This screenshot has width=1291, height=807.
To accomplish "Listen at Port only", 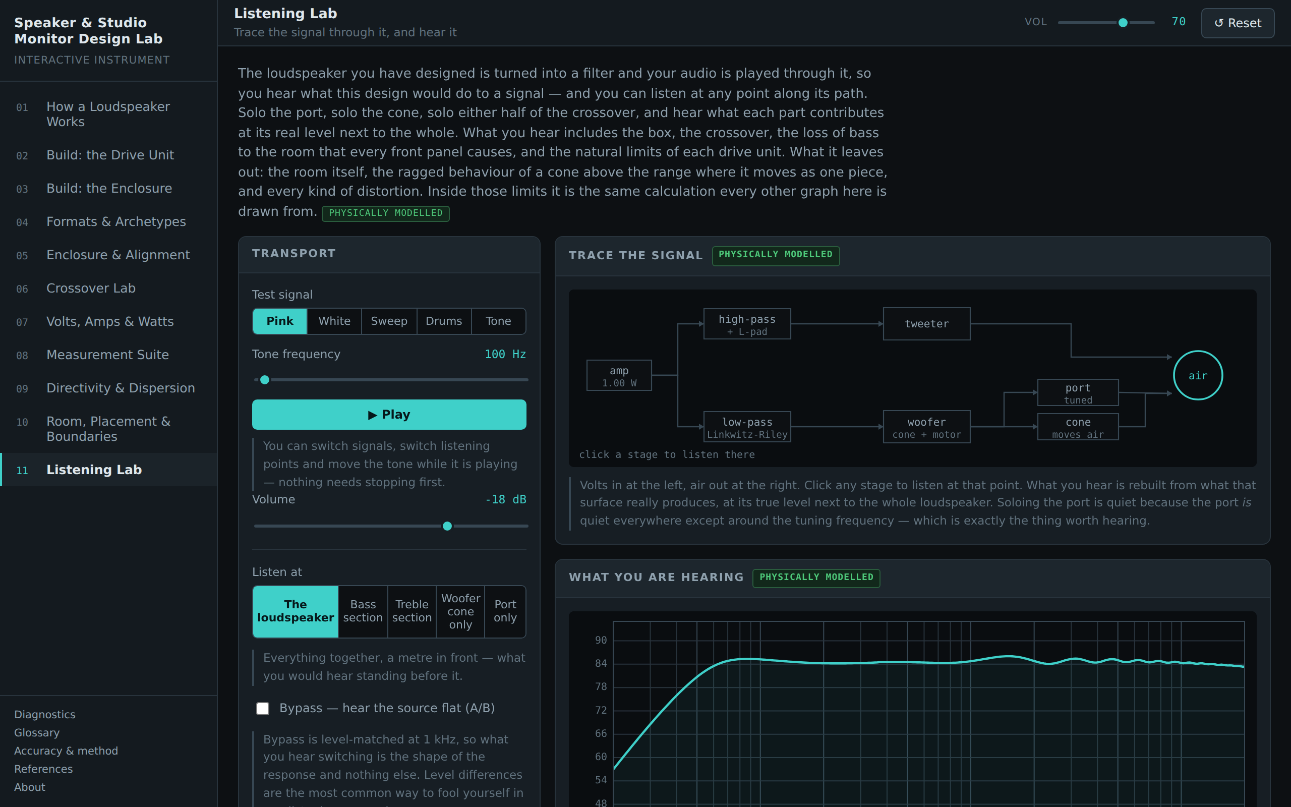I will point(505,612).
